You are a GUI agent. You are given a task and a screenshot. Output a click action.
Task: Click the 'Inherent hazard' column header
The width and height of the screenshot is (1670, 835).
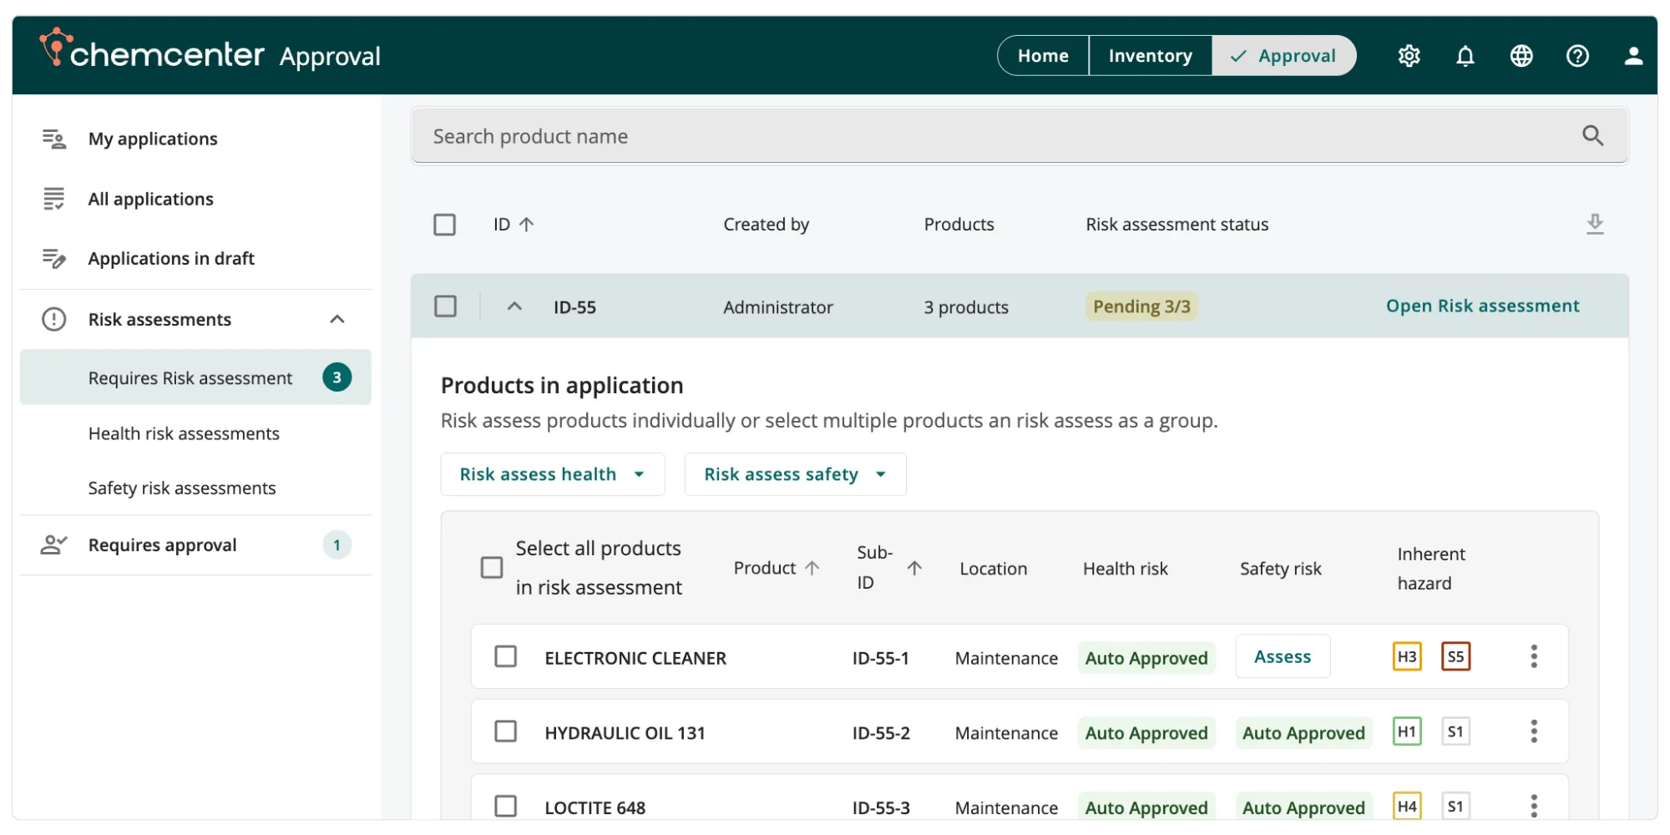tap(1431, 569)
